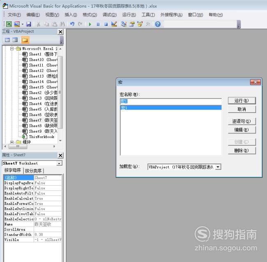This screenshot has height=262, width=267.
Task: Collapse the Microsoft Excel objects folder node
Action: pyautogui.click(x=12, y=49)
